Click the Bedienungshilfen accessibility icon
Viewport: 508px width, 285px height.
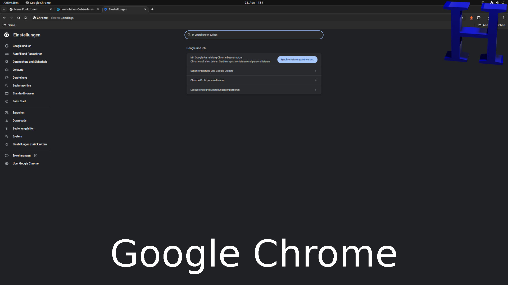pos(7,129)
